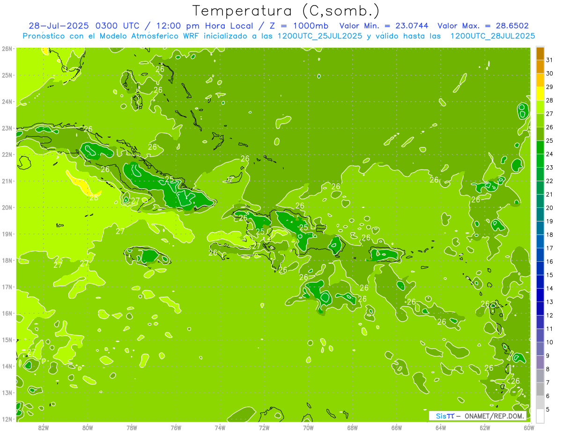Screen dimensions: 562x434
Task: Click the 66W longitude axis label
Action: point(397,427)
